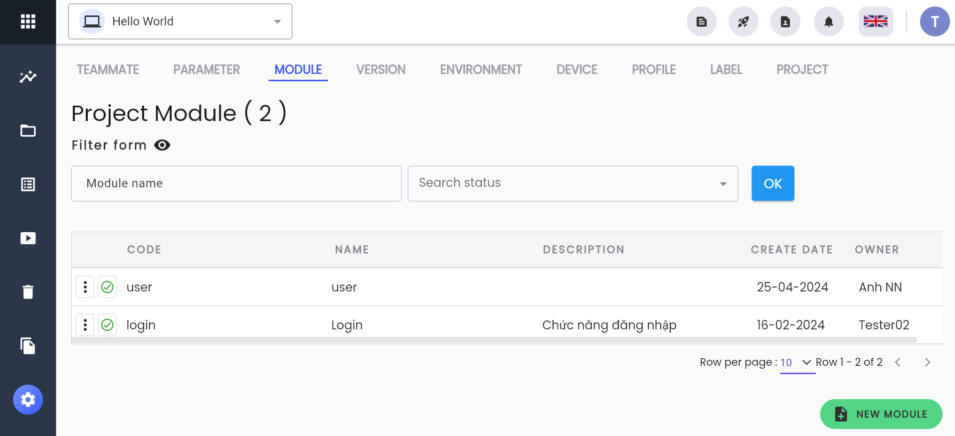Focus the Module name input field
Screen dimensions: 955x436
pos(236,183)
